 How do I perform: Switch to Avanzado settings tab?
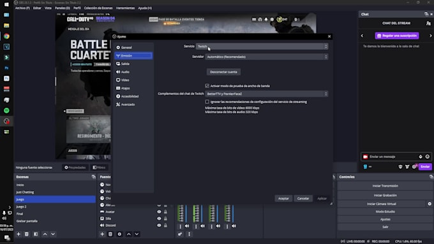[x=133, y=104]
